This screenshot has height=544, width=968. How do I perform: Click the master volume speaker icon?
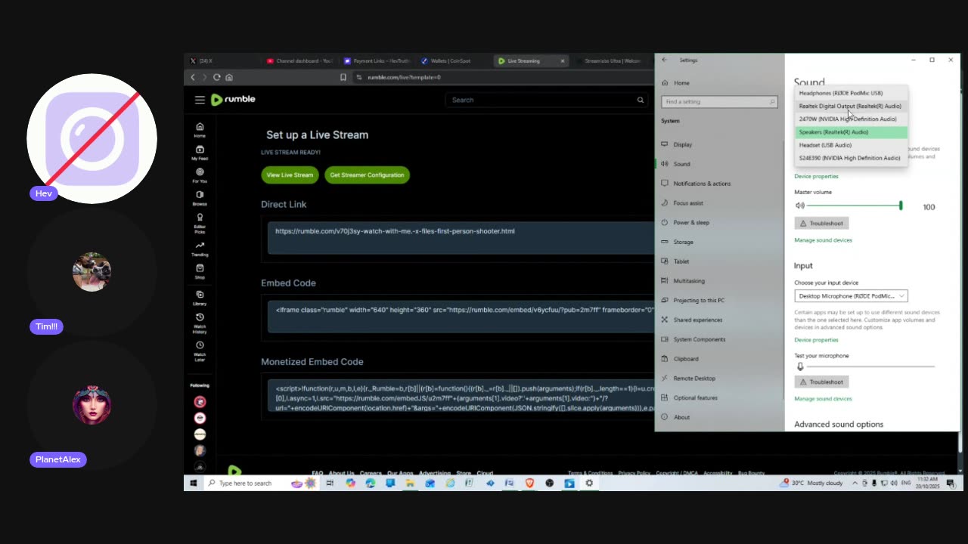tap(799, 206)
